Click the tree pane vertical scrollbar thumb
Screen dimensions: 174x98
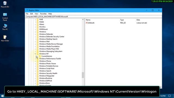(x=83, y=75)
